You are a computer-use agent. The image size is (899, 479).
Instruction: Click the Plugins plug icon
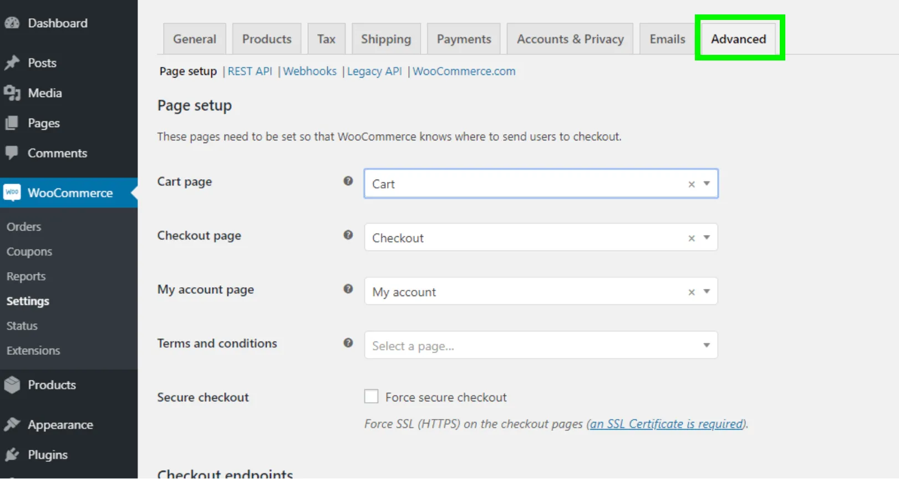[x=12, y=455]
